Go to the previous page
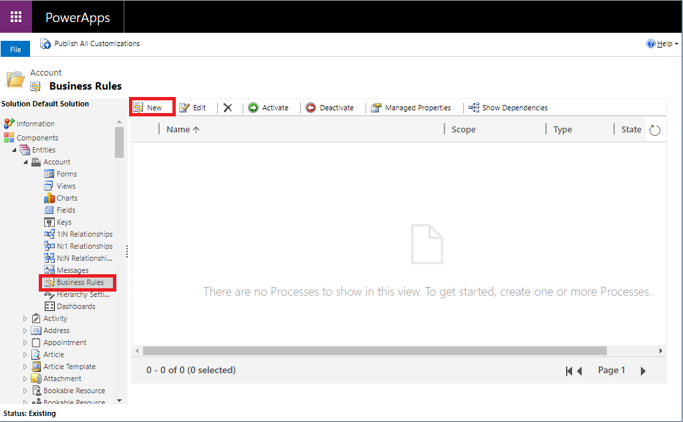The height and width of the screenshot is (422, 683). (580, 371)
